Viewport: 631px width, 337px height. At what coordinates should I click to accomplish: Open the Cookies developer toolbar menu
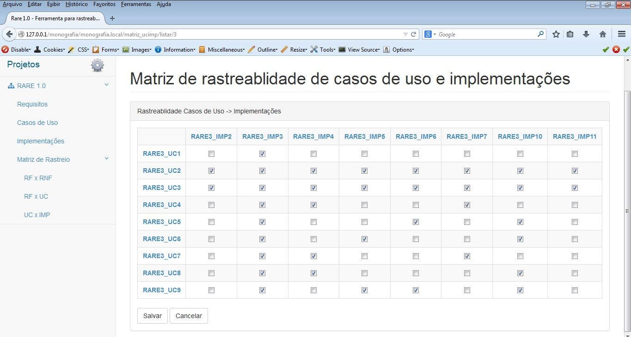[x=49, y=49]
